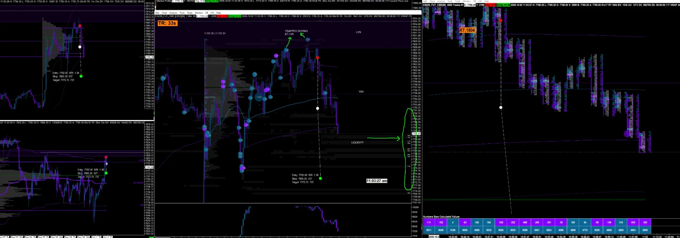Select the green target marker on the 1 Min chart
Image resolution: width=680 pixels, height=238 pixels.
click(320, 178)
